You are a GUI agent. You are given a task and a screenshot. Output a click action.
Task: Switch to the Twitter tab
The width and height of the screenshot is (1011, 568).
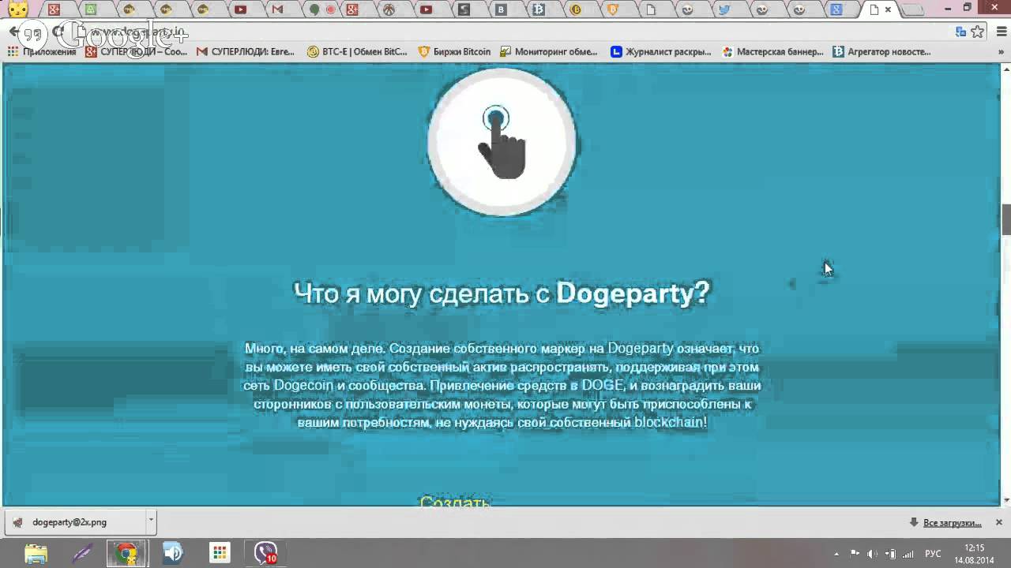(x=724, y=9)
